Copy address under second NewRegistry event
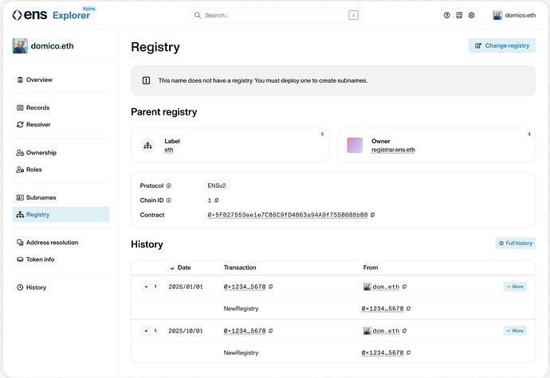The width and height of the screenshot is (550, 378). tap(409, 353)
